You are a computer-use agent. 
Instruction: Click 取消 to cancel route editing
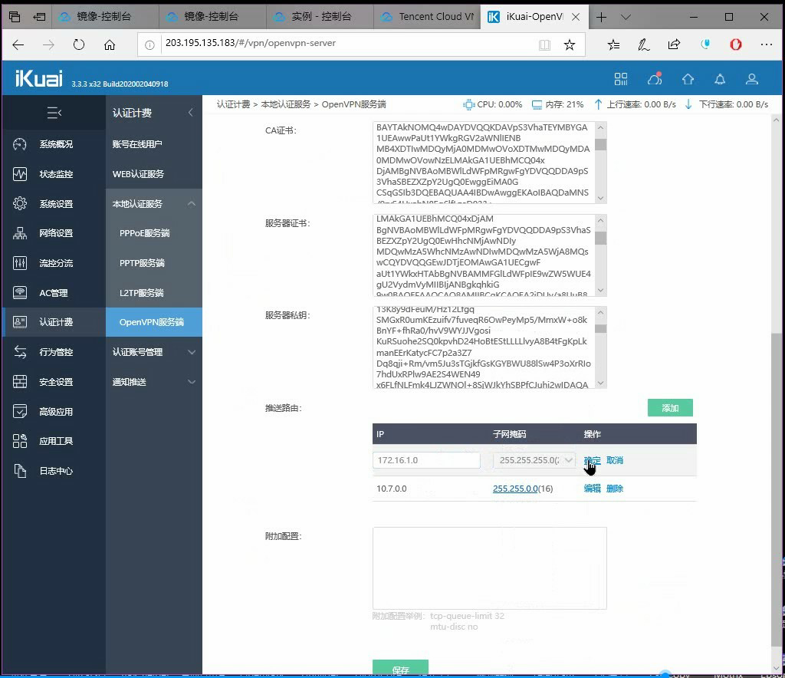pos(615,460)
